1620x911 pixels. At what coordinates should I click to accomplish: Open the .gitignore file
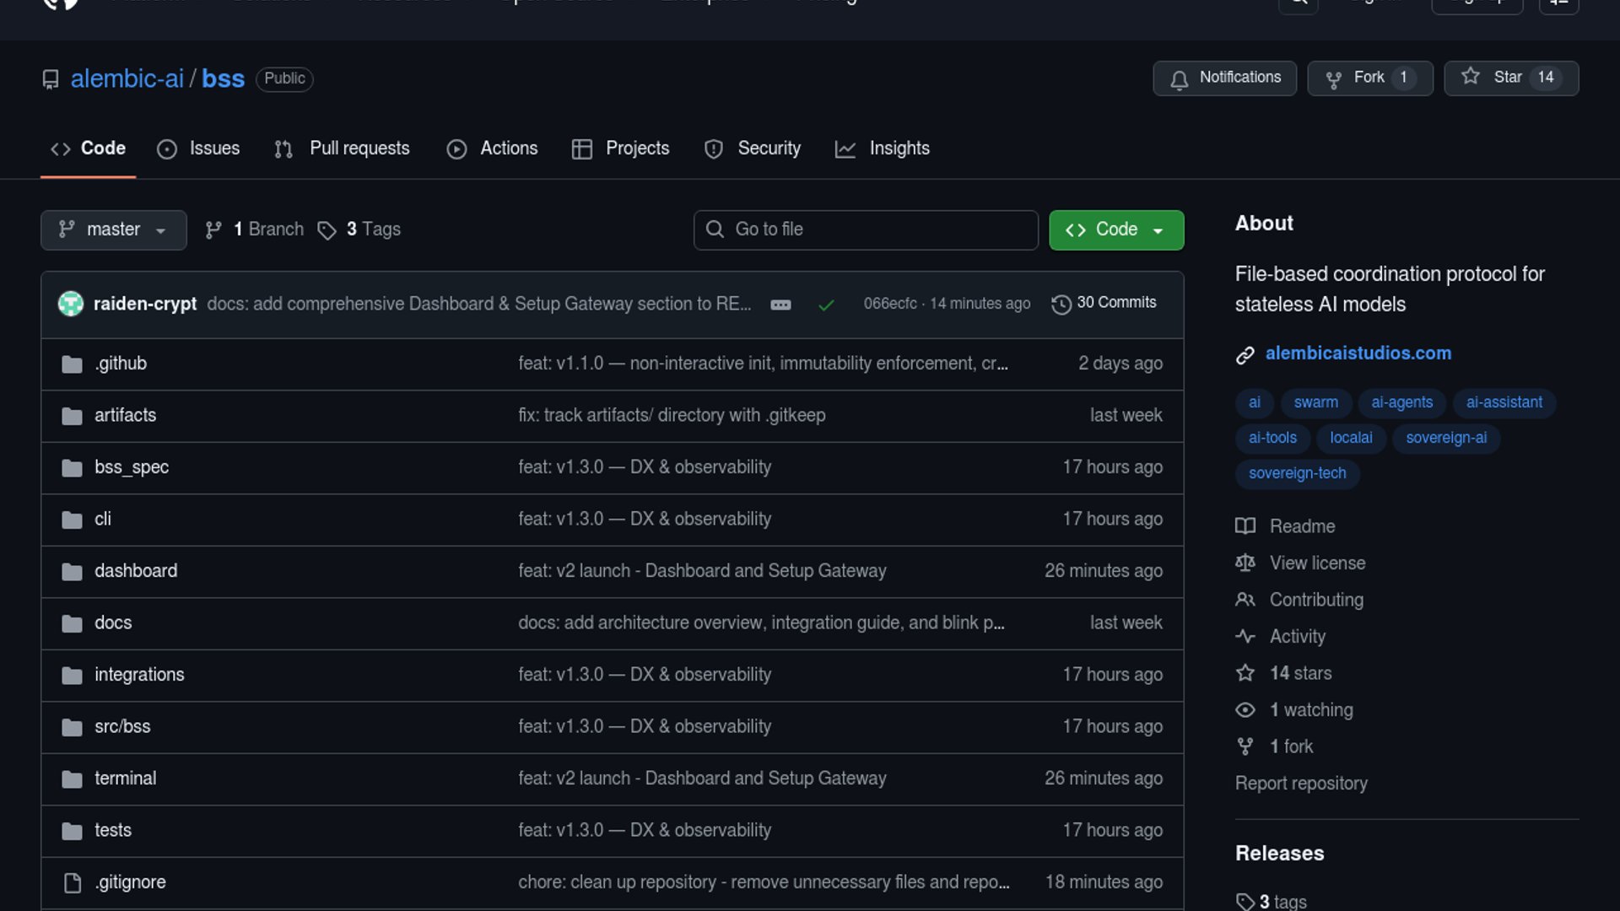click(x=130, y=882)
